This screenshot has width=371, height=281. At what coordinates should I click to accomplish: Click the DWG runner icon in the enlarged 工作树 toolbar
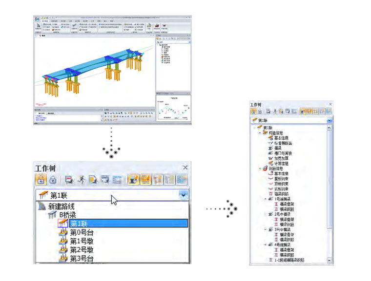click(105, 180)
